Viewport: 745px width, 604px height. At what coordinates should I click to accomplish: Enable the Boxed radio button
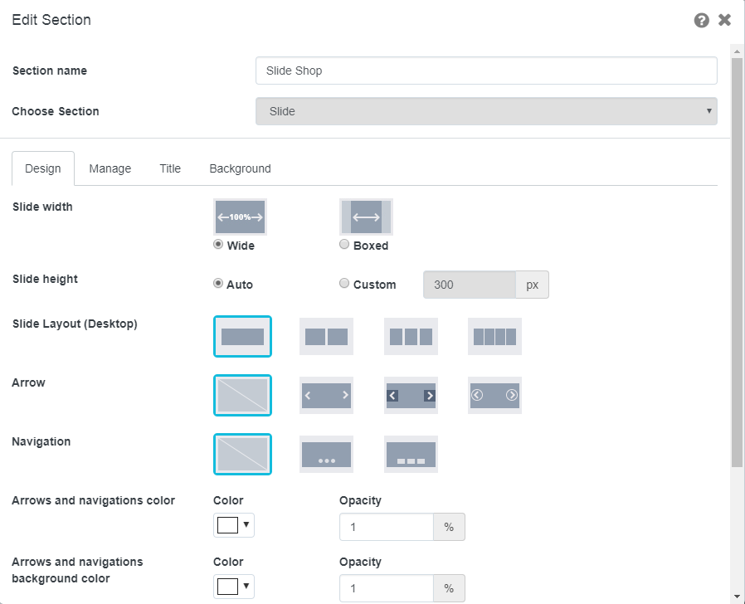[x=344, y=245]
